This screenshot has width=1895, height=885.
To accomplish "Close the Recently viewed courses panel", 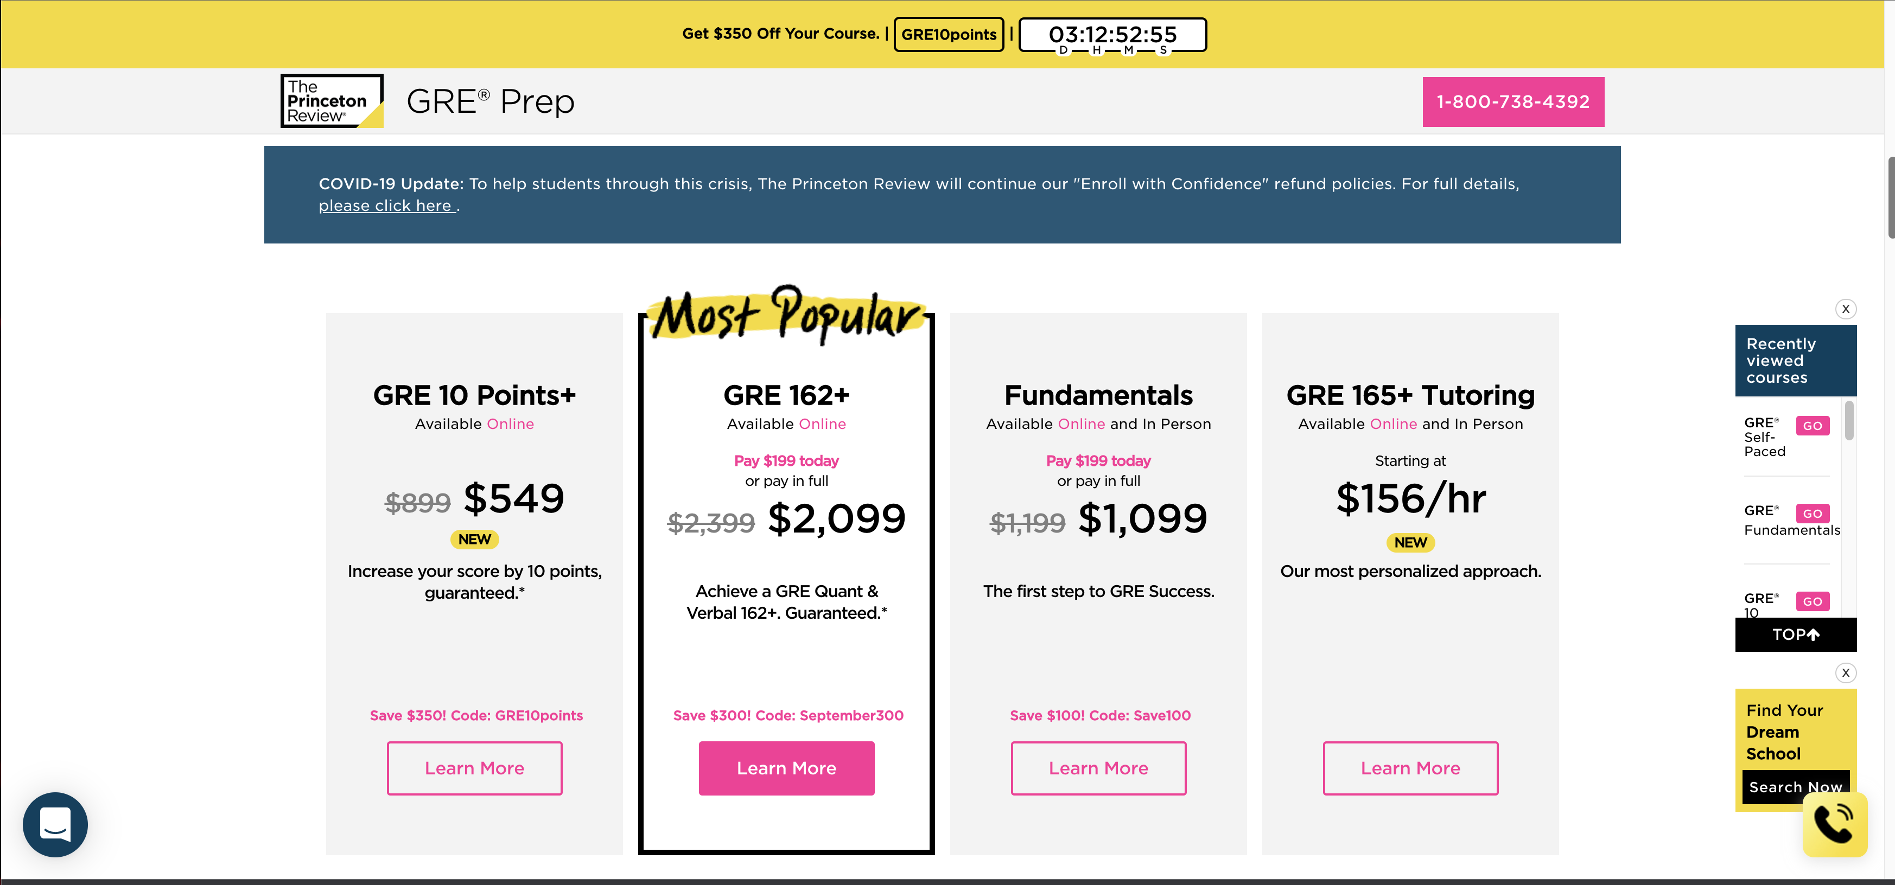I will 1845,309.
